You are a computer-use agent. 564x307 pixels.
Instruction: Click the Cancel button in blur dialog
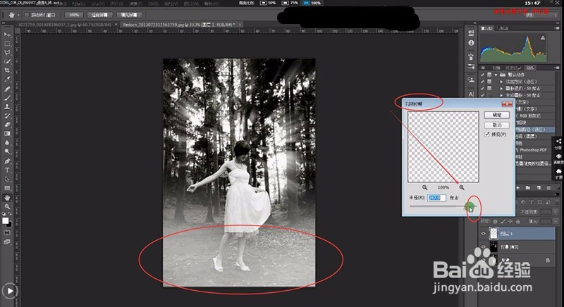tap(497, 125)
